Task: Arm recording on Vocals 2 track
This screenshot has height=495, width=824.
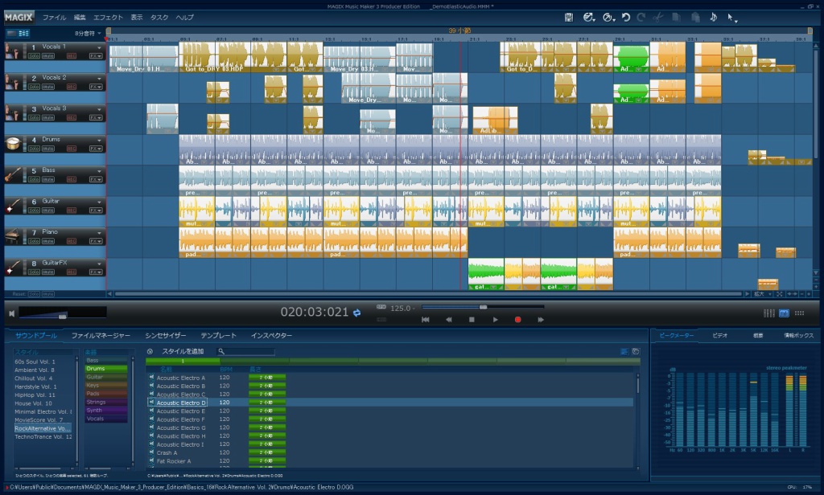Action: [72, 87]
